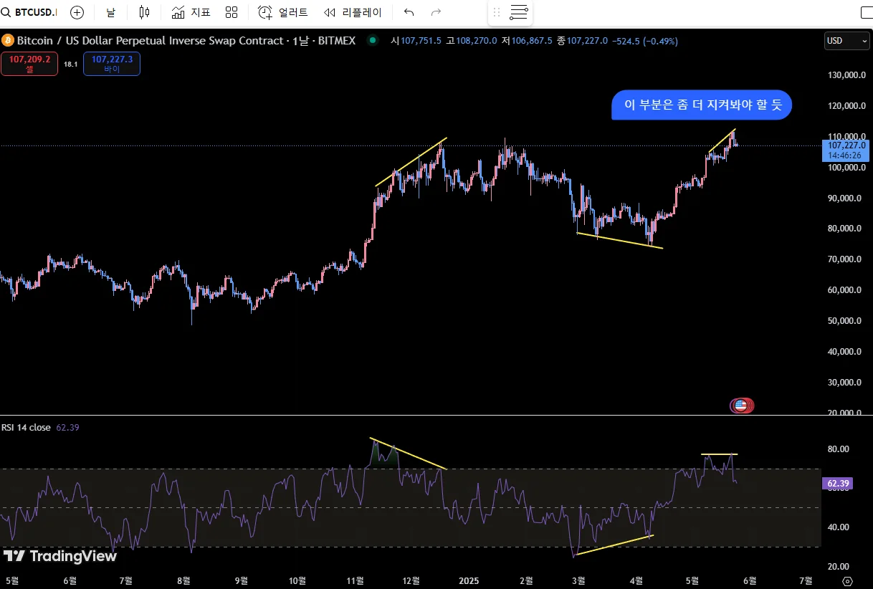Grab the floating toolbar drag handle
The width and height of the screenshot is (873, 589).
[x=497, y=12]
